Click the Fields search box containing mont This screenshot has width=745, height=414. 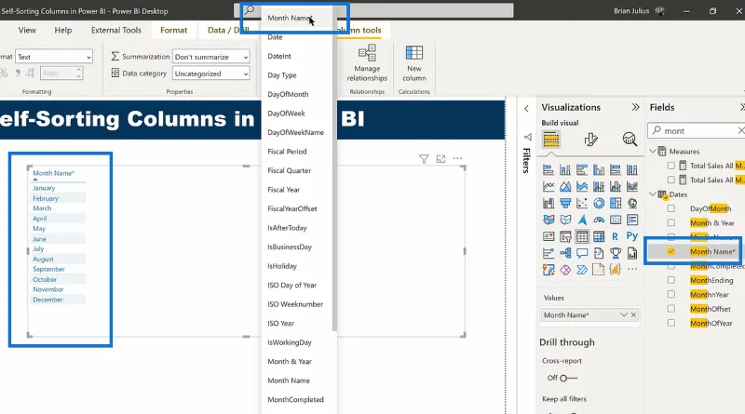[x=694, y=130]
